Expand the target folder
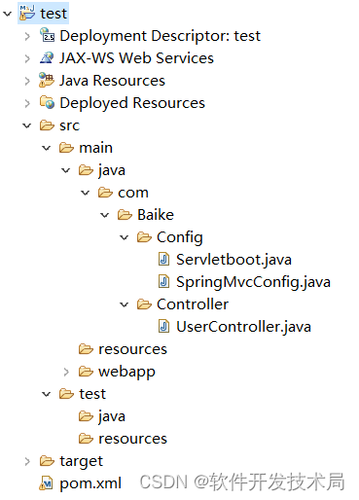The height and width of the screenshot is (500, 359). coord(27,461)
